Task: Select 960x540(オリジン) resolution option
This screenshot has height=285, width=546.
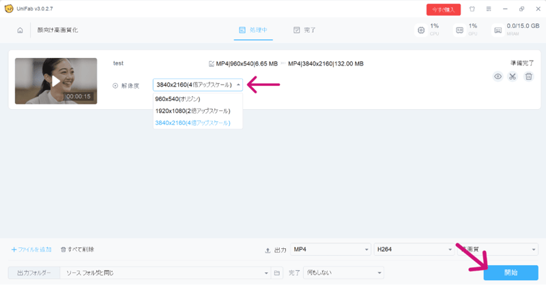Action: tap(198, 99)
